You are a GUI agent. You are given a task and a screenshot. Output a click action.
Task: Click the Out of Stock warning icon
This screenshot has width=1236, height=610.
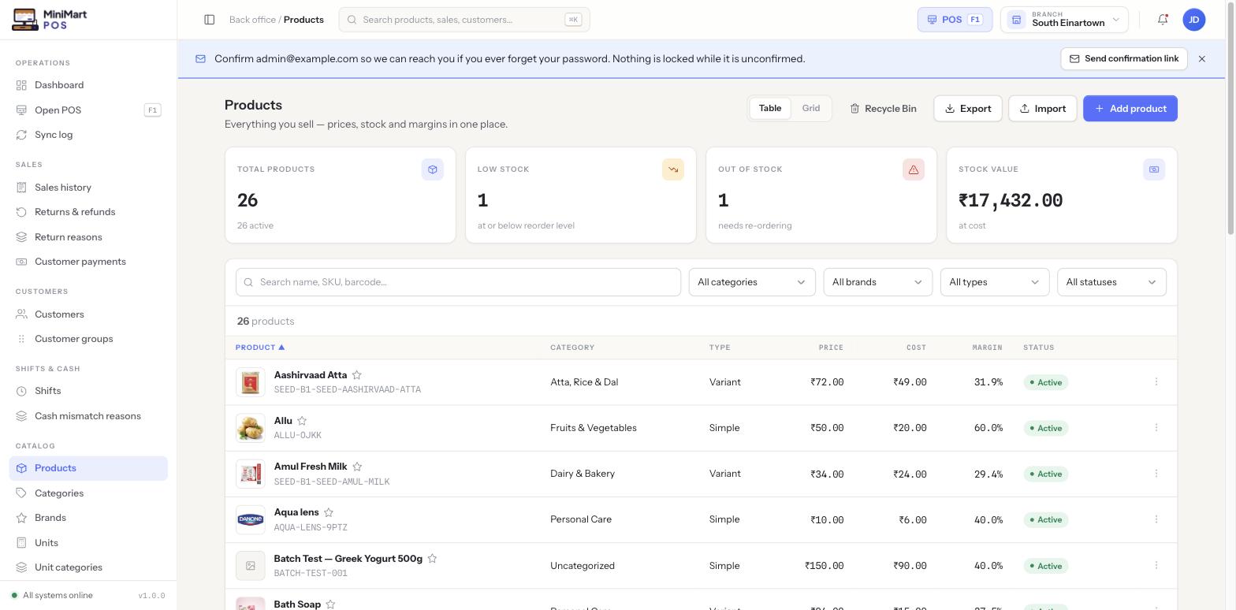(914, 169)
